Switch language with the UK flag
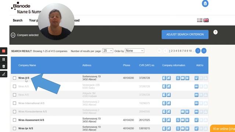 click(206, 20)
